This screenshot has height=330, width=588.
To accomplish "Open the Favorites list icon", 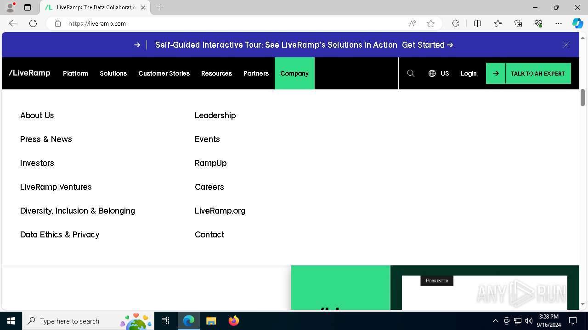I will click(498, 23).
